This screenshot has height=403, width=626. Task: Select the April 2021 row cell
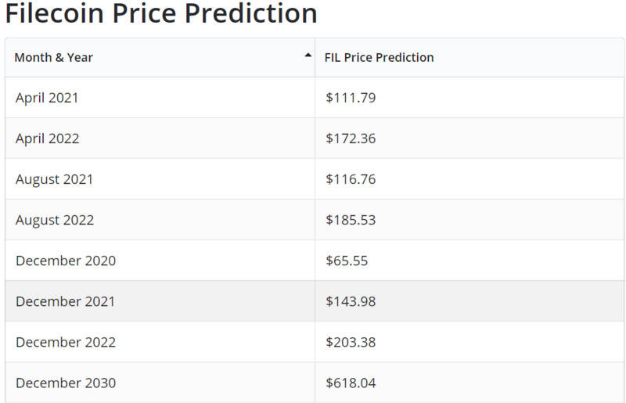[160, 98]
